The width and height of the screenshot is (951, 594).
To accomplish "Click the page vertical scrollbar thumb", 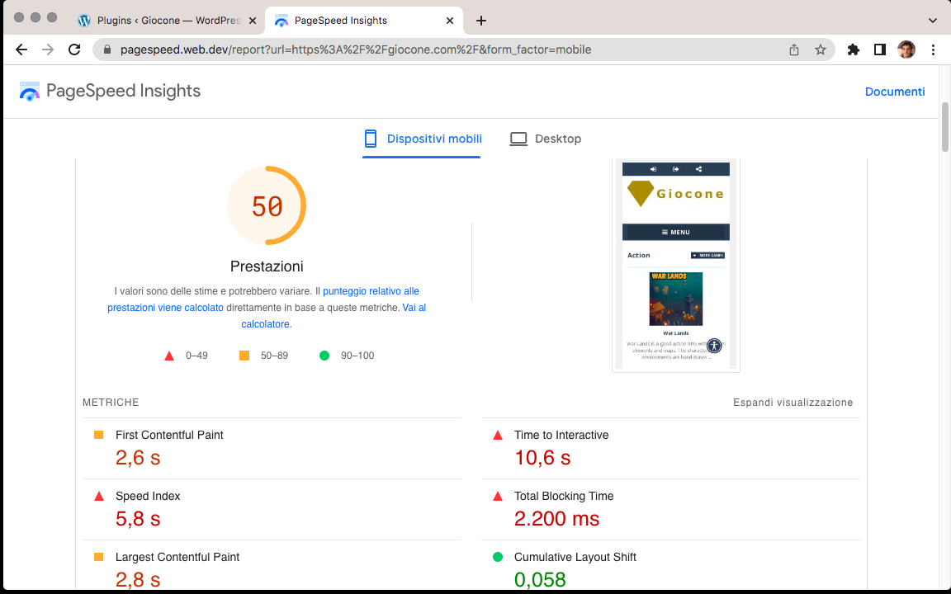I will [x=944, y=127].
